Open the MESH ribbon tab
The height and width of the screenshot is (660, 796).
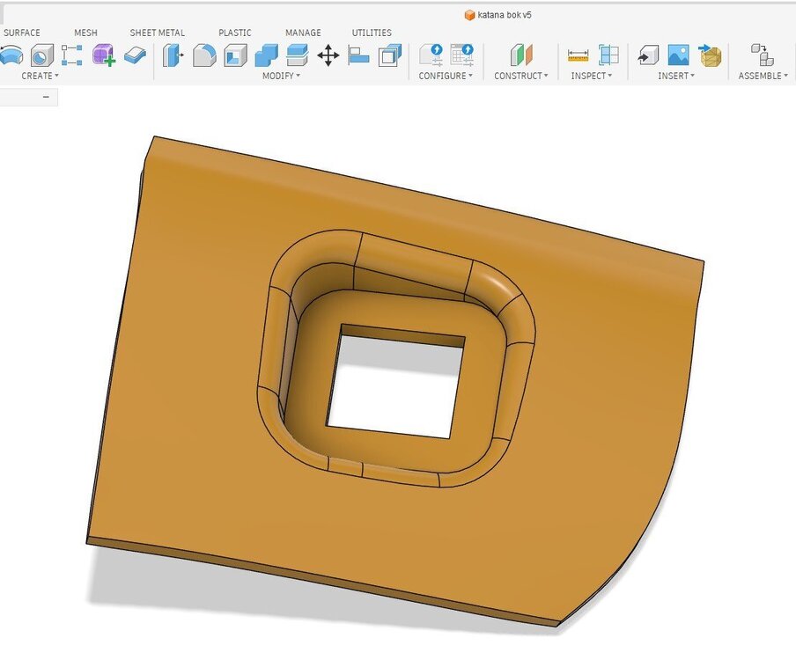pos(85,33)
